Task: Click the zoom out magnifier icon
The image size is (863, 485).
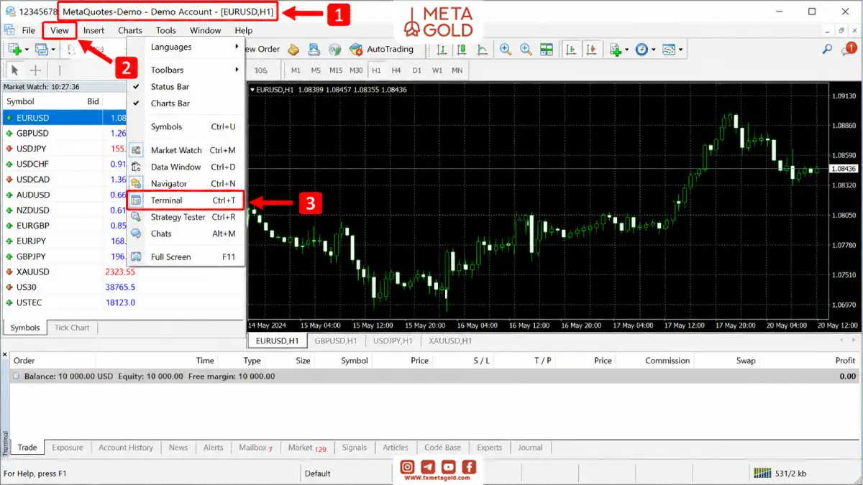Action: 526,50
